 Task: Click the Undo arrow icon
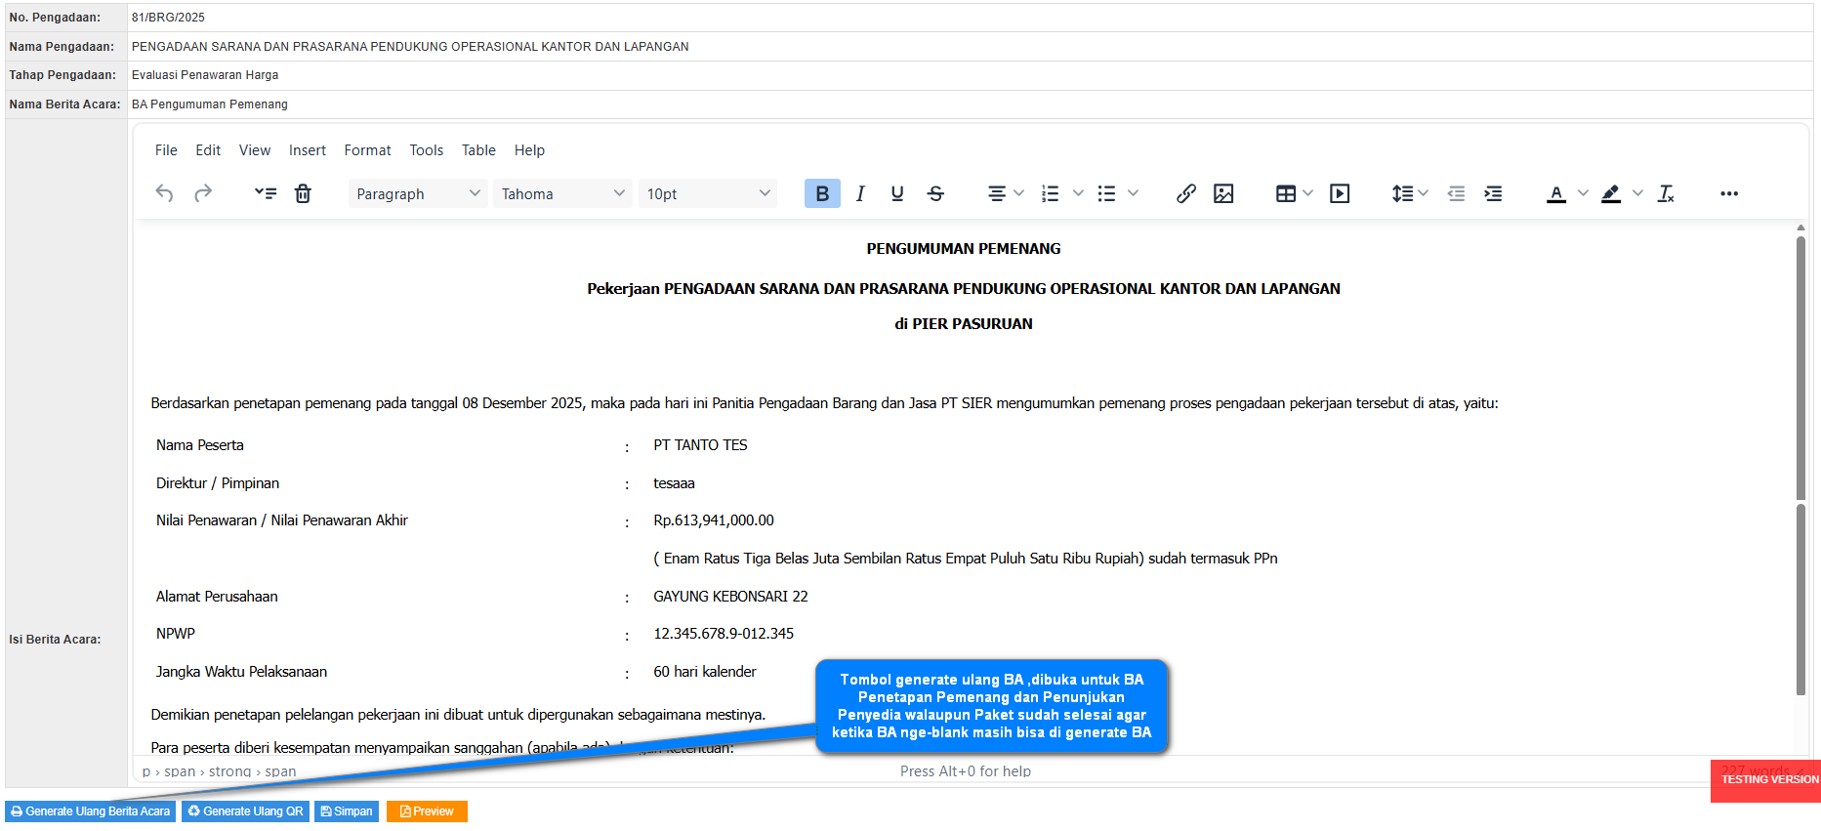click(x=164, y=193)
